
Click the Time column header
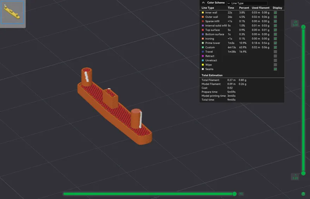click(231, 8)
